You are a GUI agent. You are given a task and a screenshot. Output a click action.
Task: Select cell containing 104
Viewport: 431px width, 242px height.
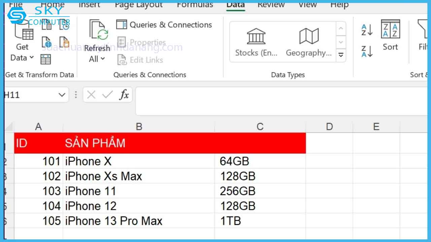(x=38, y=206)
